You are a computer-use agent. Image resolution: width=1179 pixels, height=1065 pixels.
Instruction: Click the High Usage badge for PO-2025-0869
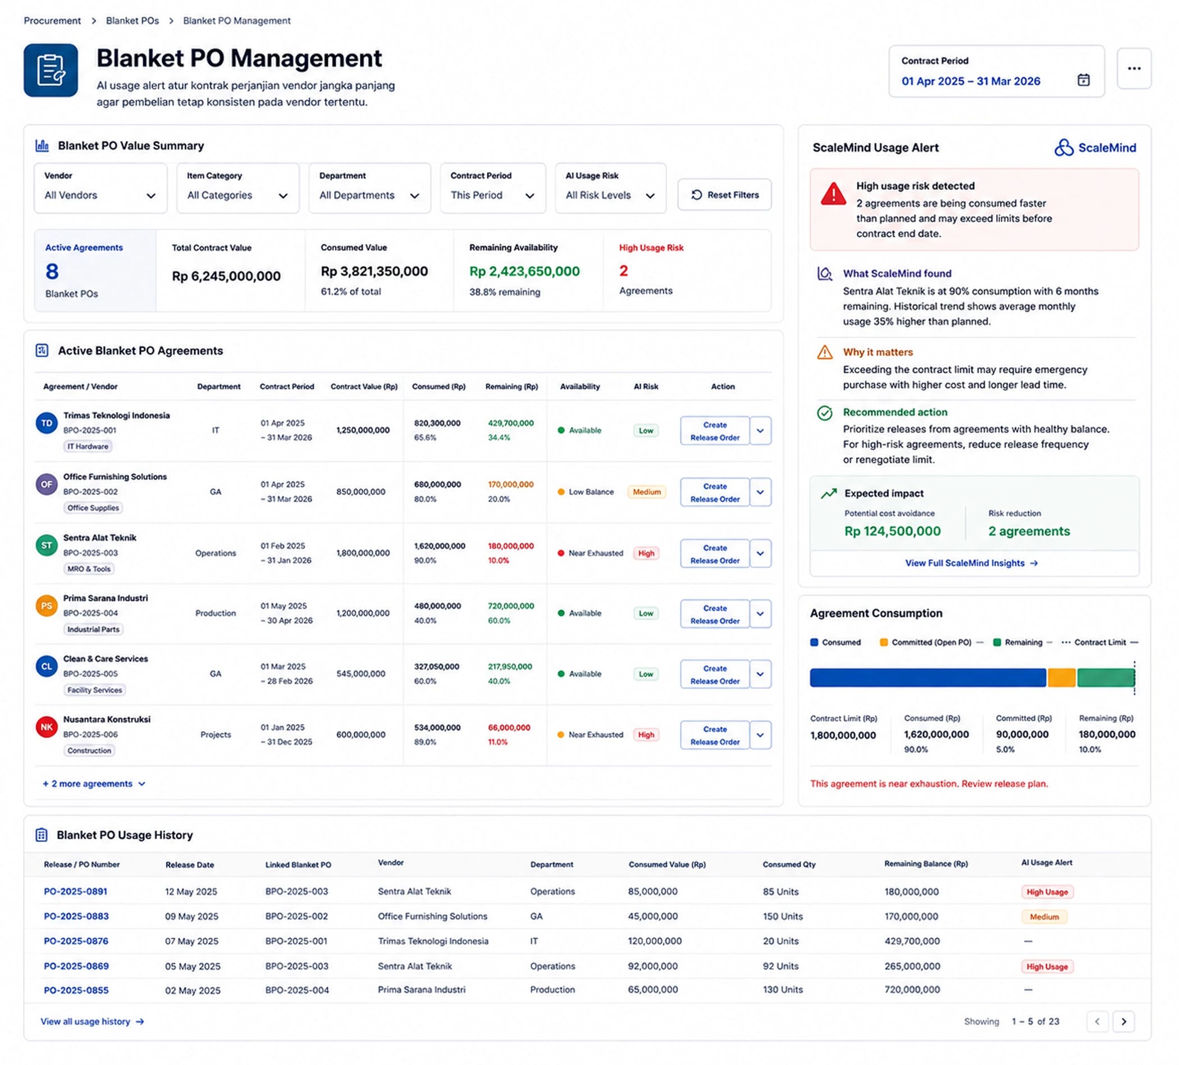[1047, 967]
